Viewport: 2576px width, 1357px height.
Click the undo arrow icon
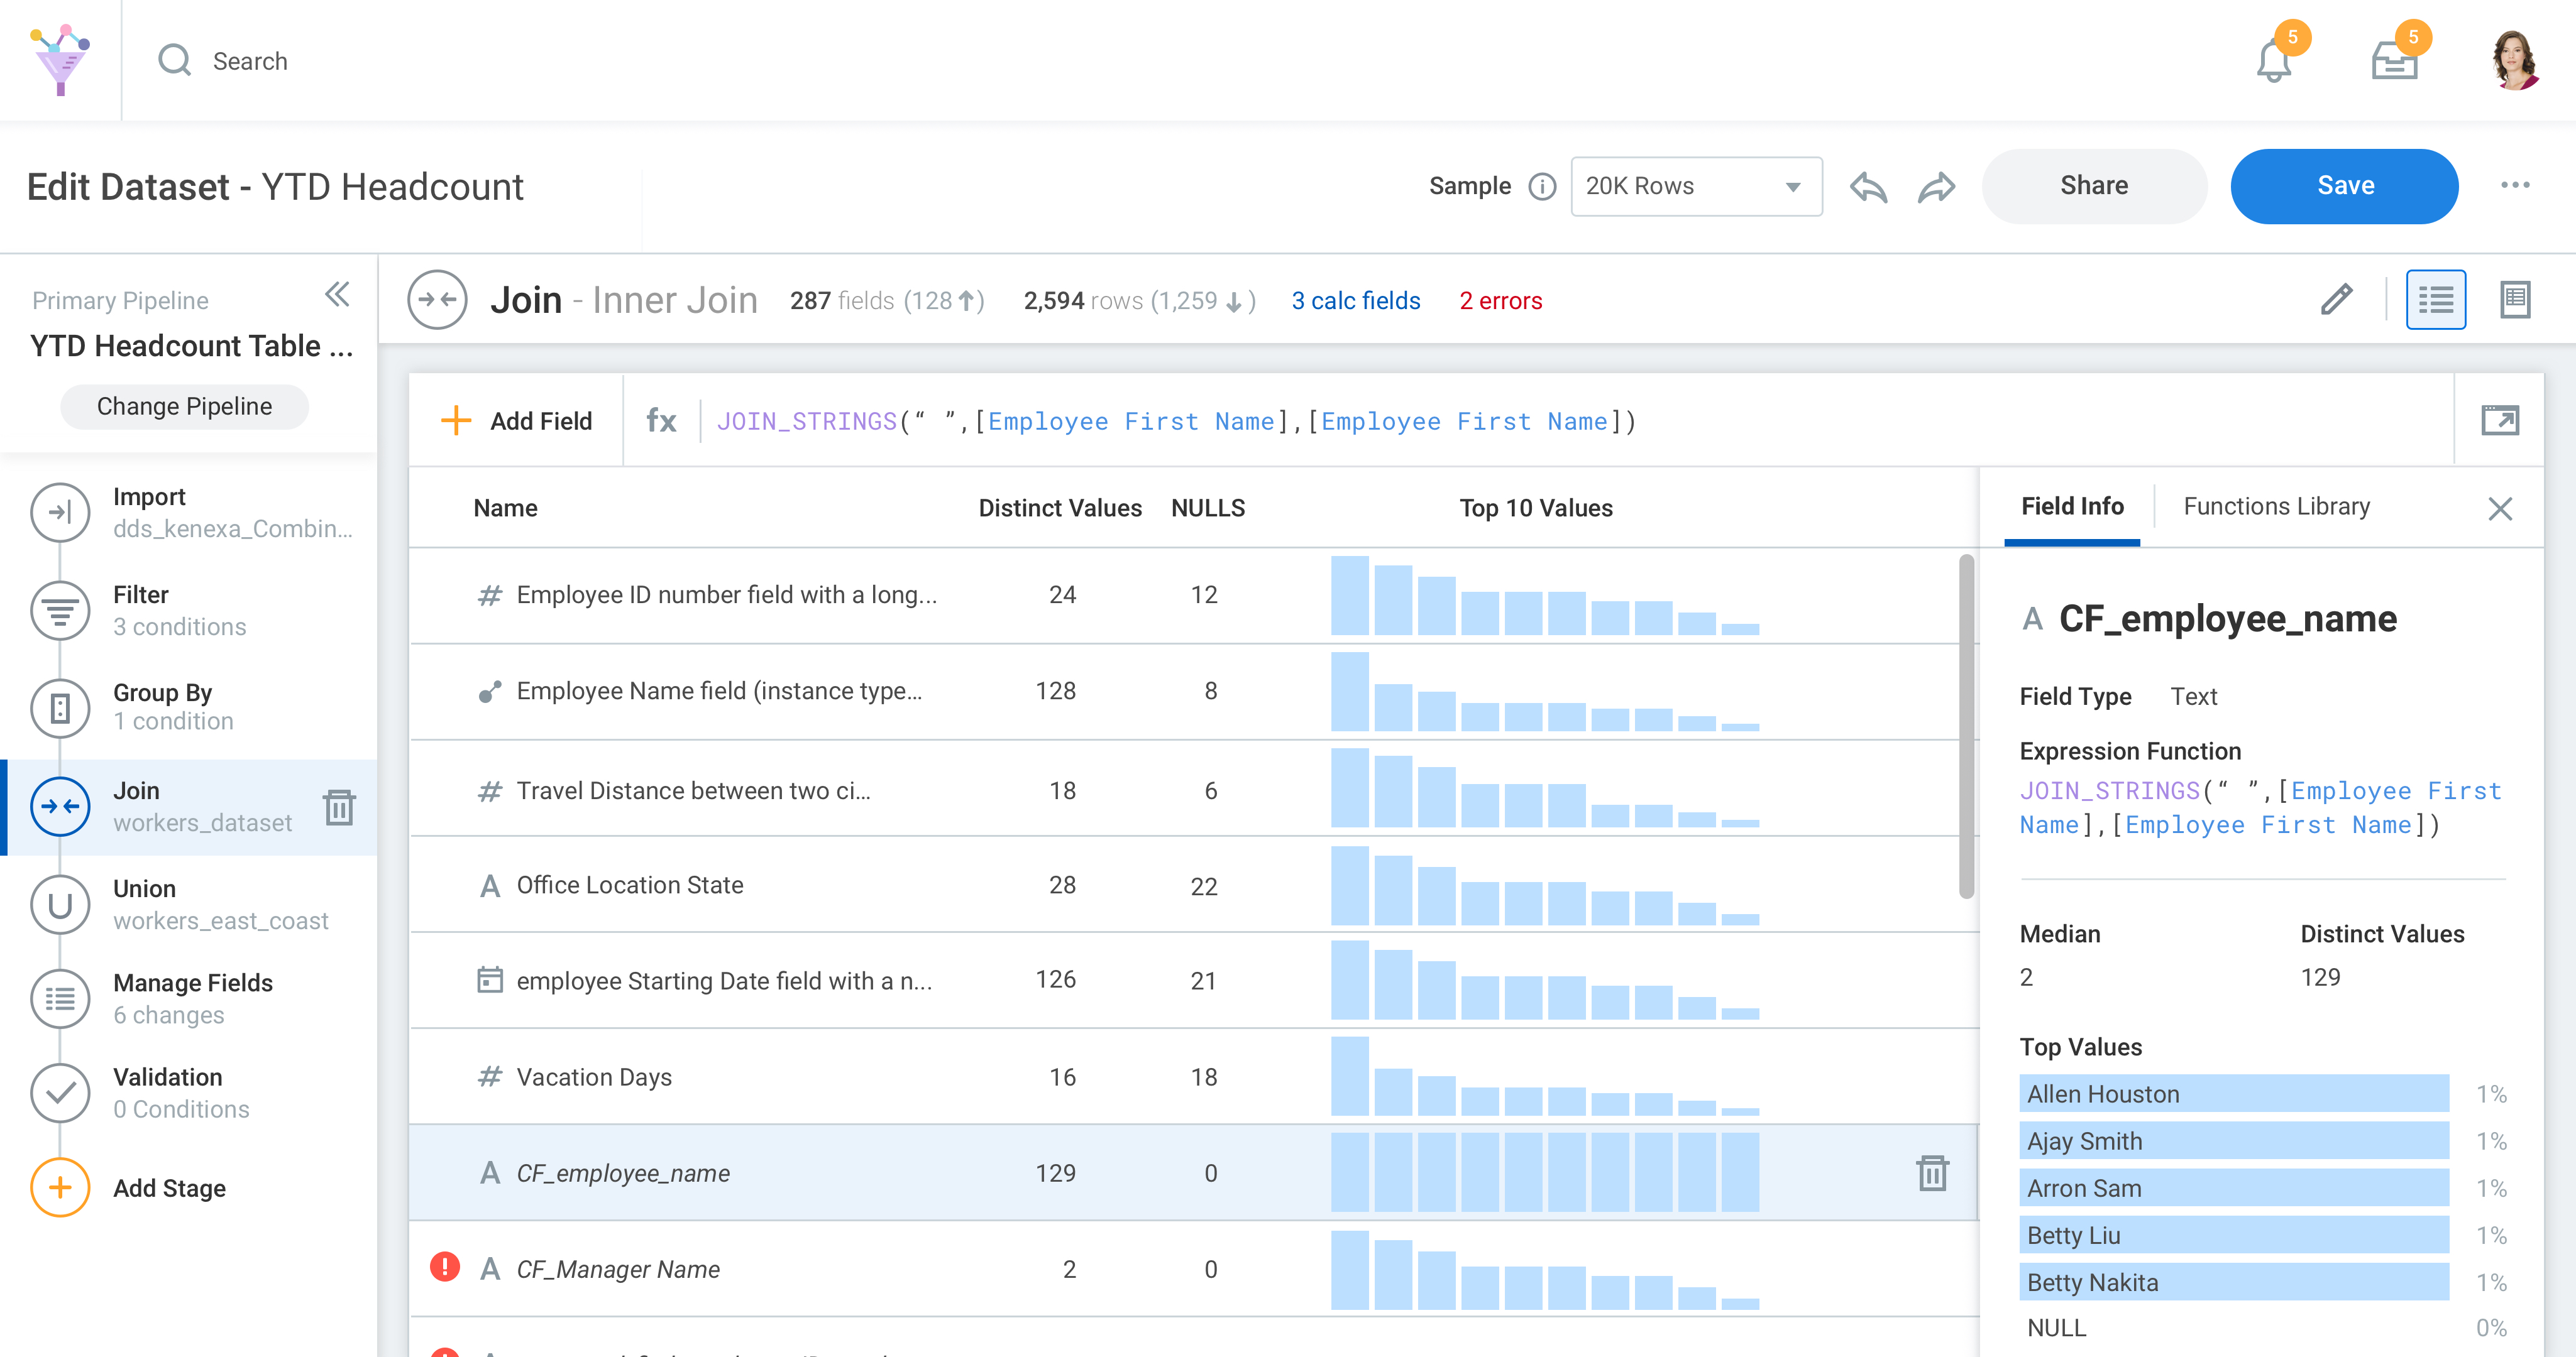click(x=1868, y=187)
